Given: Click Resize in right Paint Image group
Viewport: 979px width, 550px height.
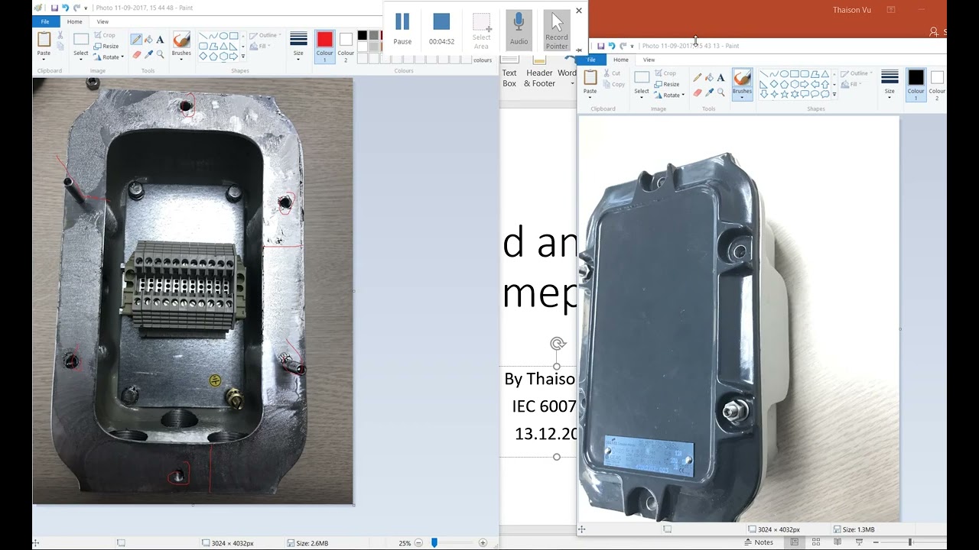Looking at the screenshot, I should pyautogui.click(x=666, y=84).
